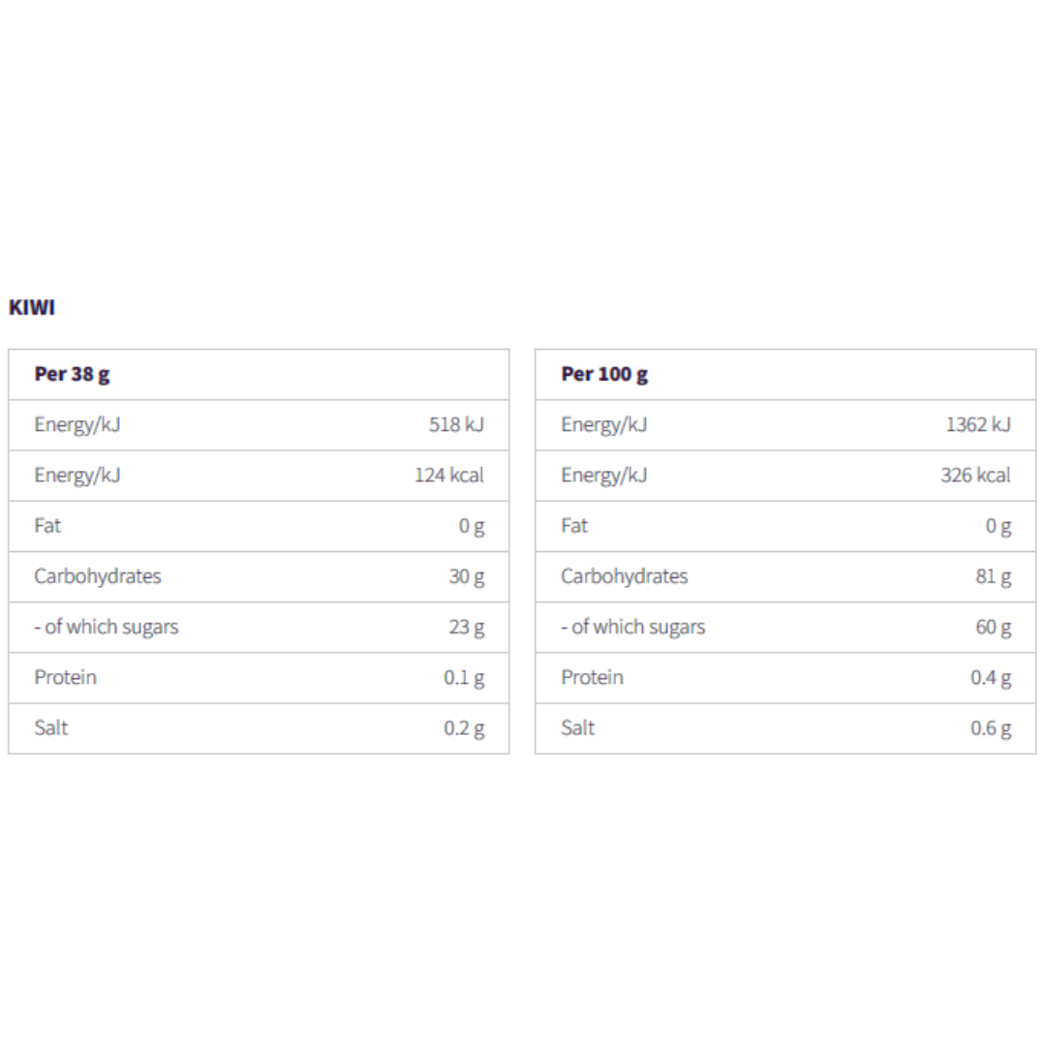Select the 81 g carbohydrates value
The height and width of the screenshot is (1046, 1046).
click(x=993, y=576)
